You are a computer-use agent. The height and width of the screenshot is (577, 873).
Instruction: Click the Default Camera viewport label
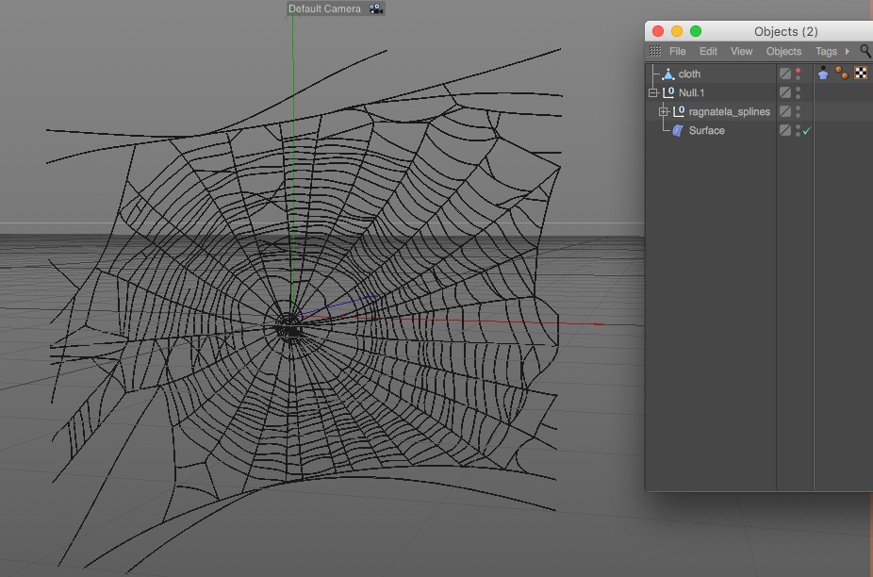click(x=324, y=8)
